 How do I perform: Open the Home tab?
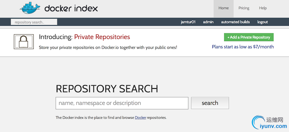pyautogui.click(x=224, y=8)
